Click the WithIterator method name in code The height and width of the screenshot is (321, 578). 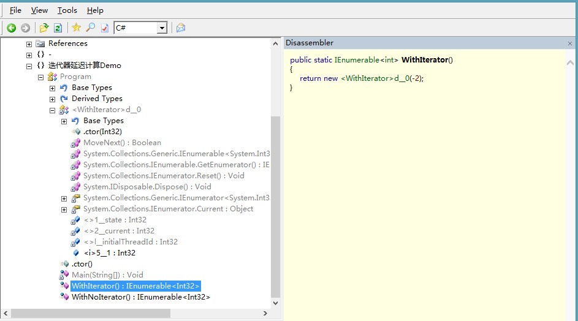click(x=425, y=59)
